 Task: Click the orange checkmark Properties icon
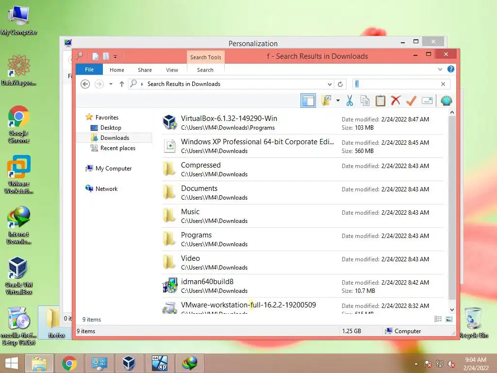[411, 101]
